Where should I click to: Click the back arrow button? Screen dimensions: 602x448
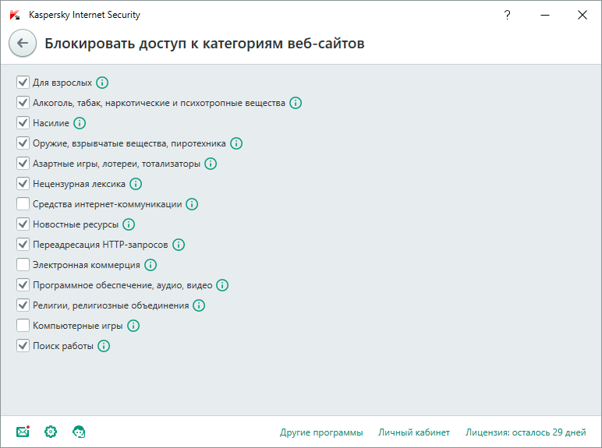[x=23, y=44]
